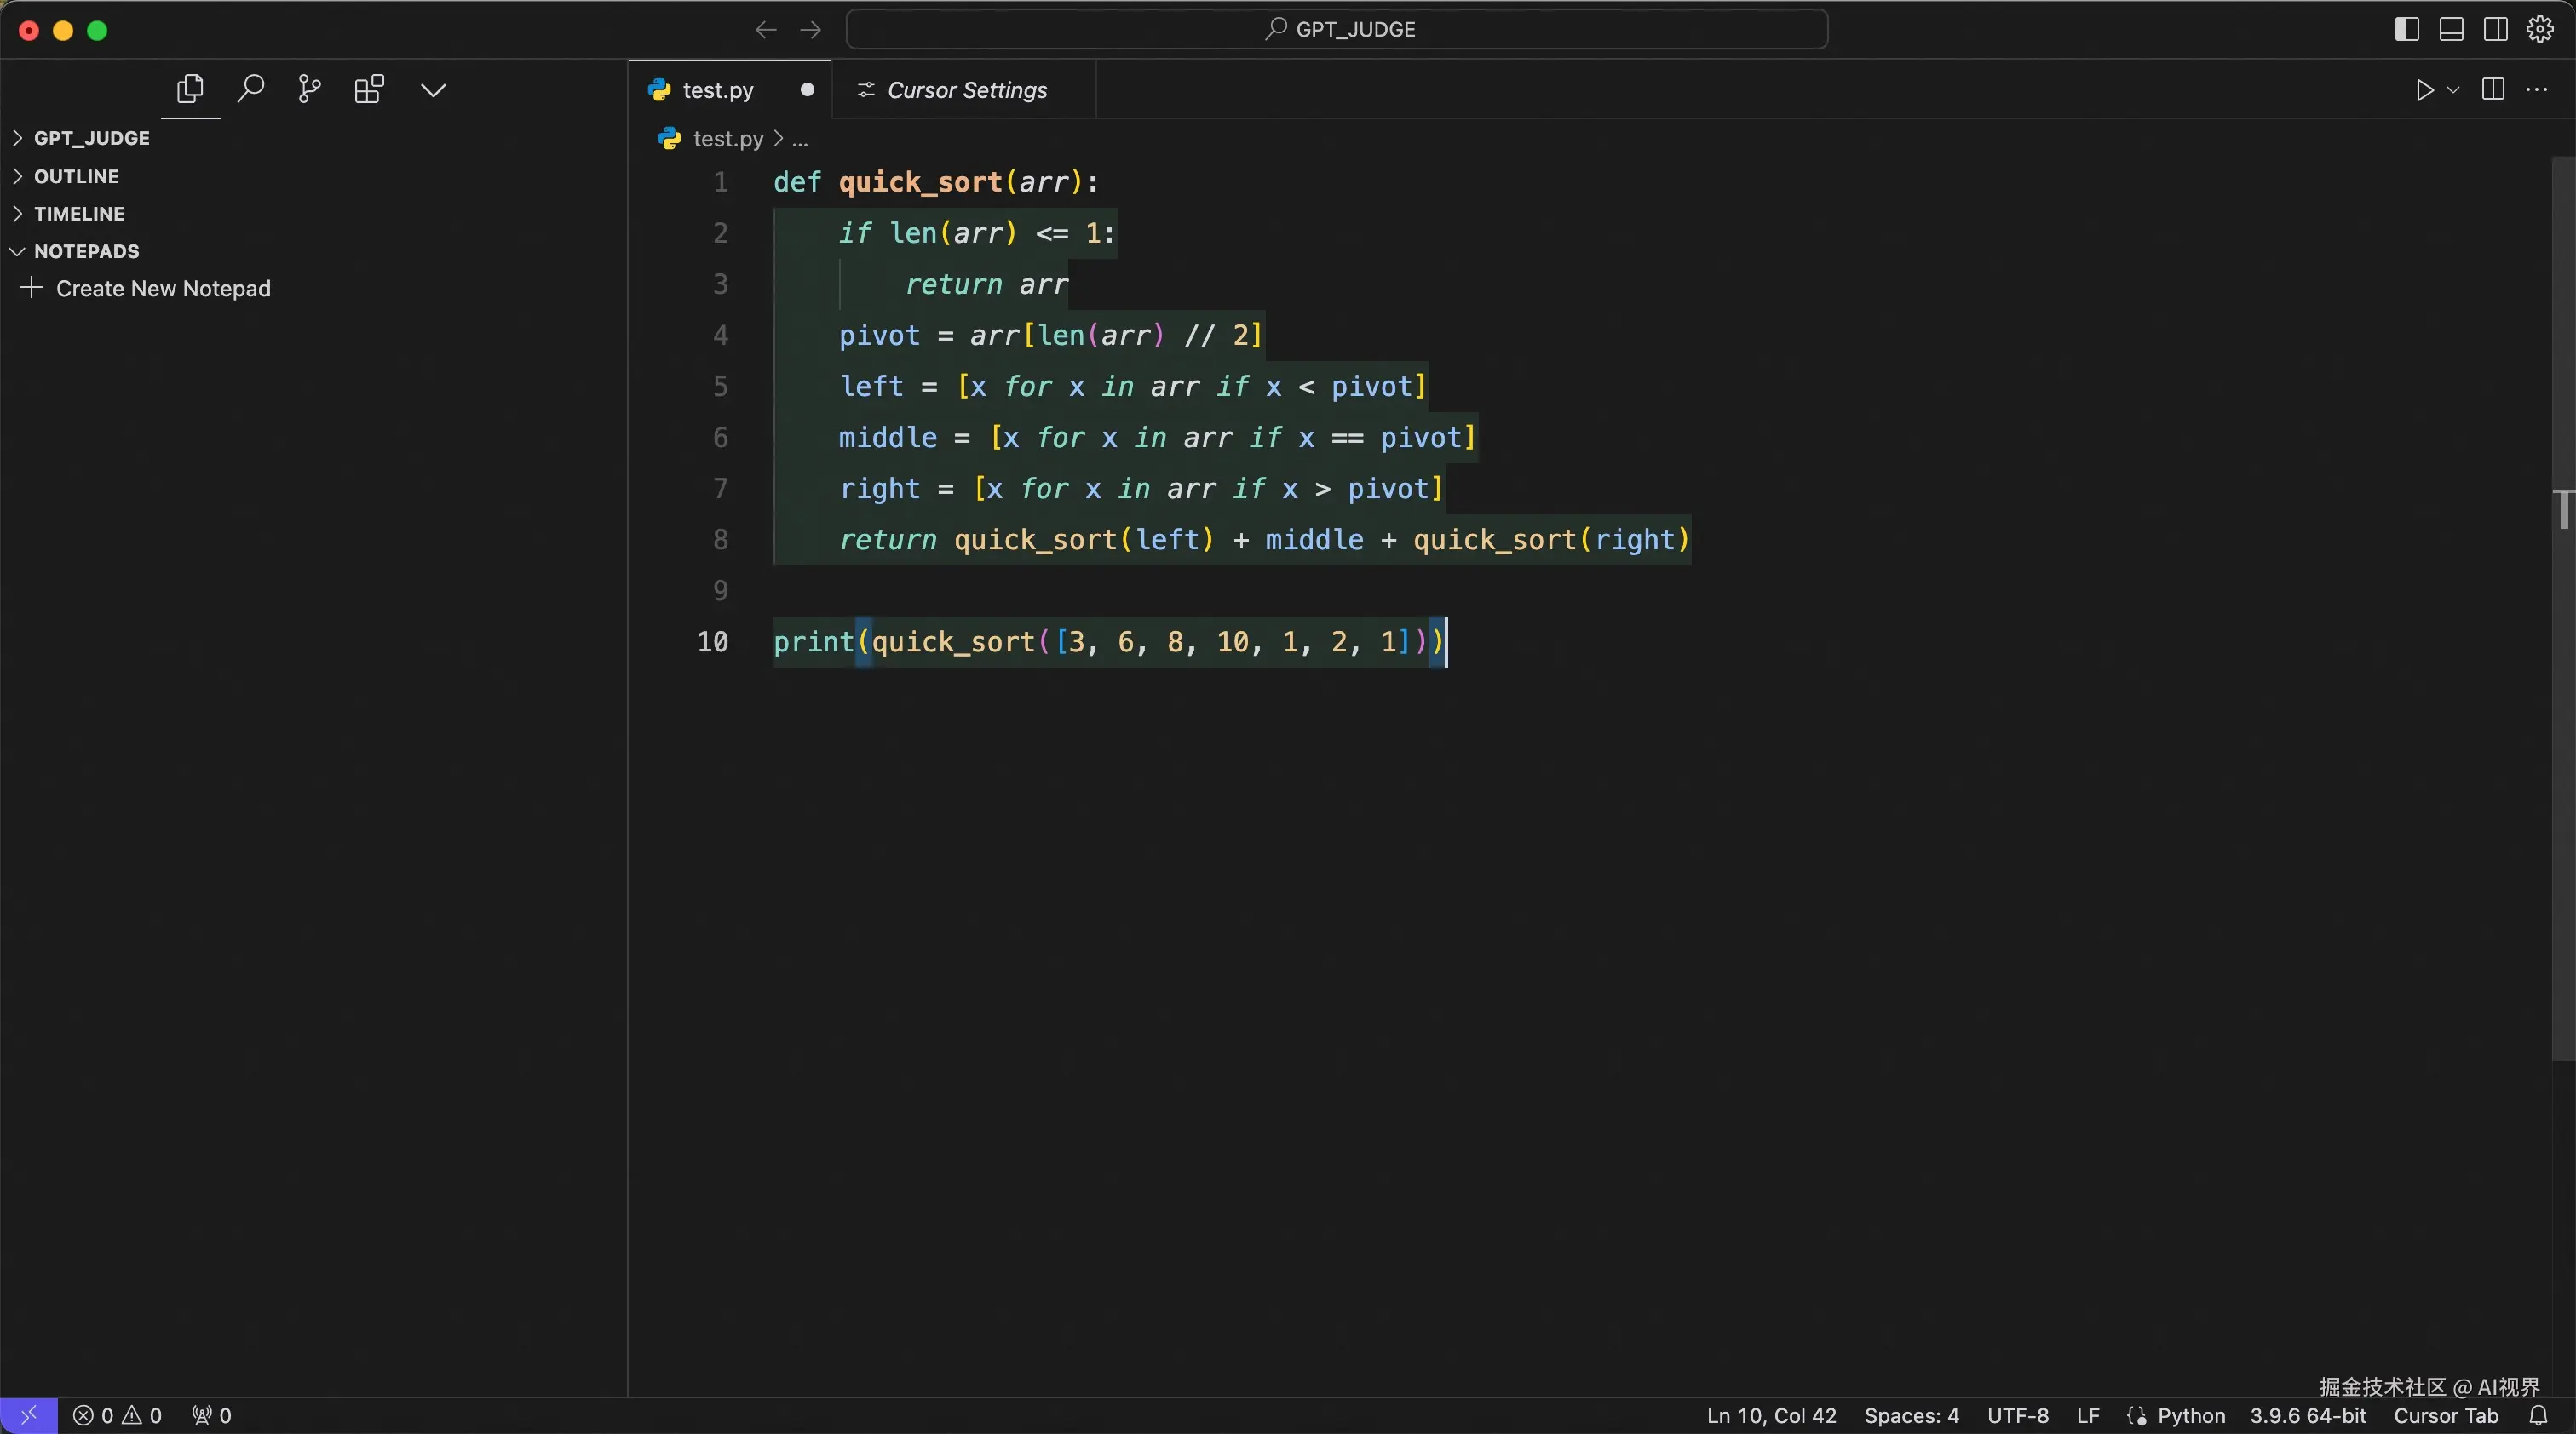Viewport: 2576px width, 1434px height.
Task: Expand the additional views chevron in the sidebar
Action: pyautogui.click(x=433, y=90)
